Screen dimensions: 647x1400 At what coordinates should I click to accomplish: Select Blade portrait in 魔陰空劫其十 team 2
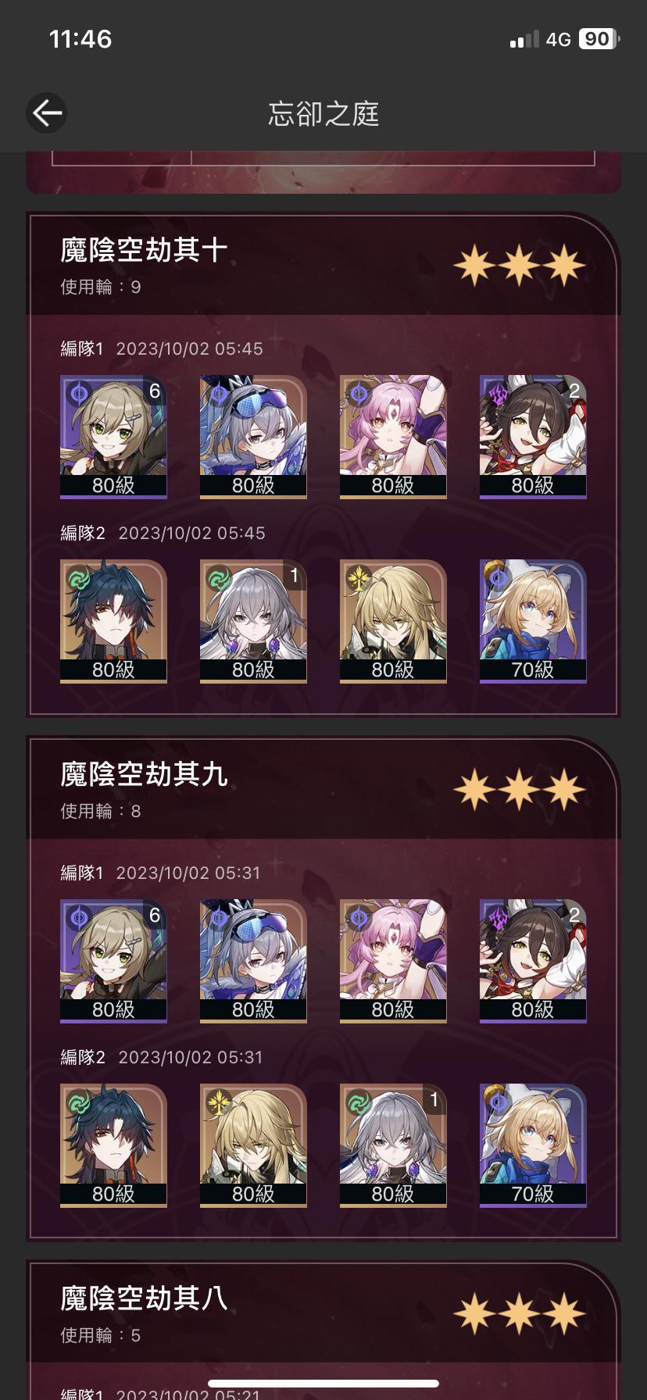pyautogui.click(x=113, y=621)
